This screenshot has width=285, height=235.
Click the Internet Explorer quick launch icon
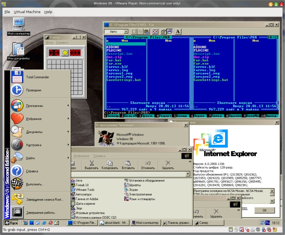(44, 223)
